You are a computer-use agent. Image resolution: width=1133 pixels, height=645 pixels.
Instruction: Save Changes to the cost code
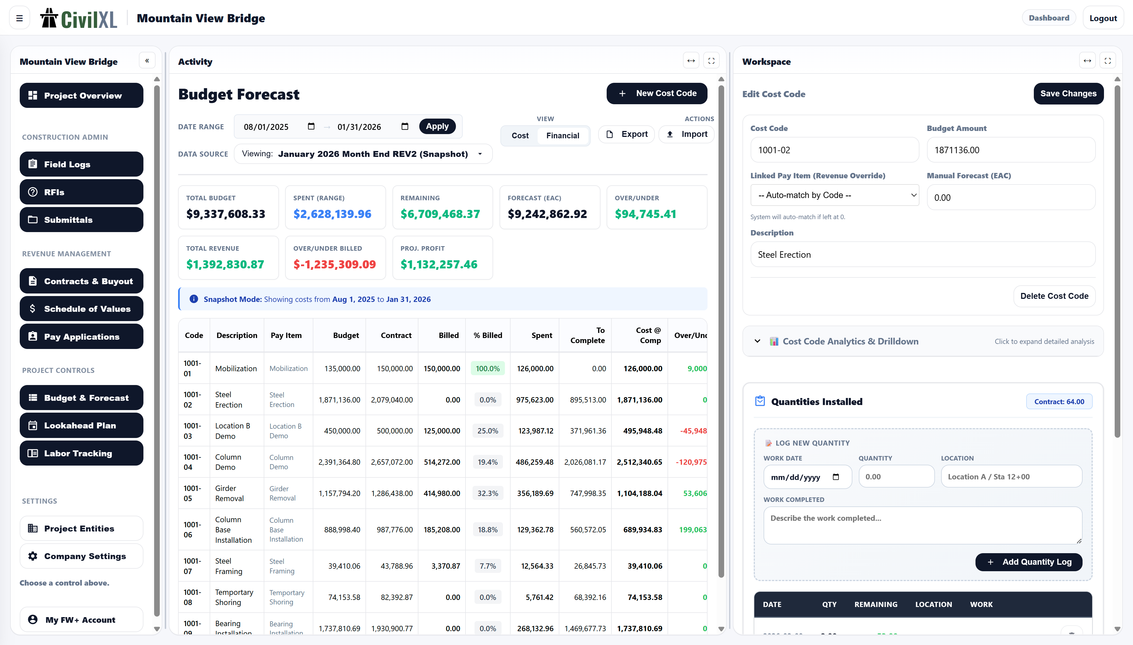coord(1068,94)
